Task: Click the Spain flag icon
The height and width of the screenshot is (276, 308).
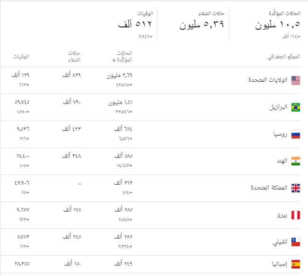Action: (x=296, y=264)
